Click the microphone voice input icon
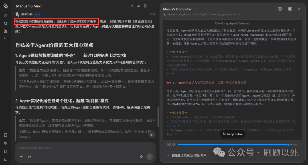Image resolution: width=308 pixels, height=165 pixels. [141, 156]
